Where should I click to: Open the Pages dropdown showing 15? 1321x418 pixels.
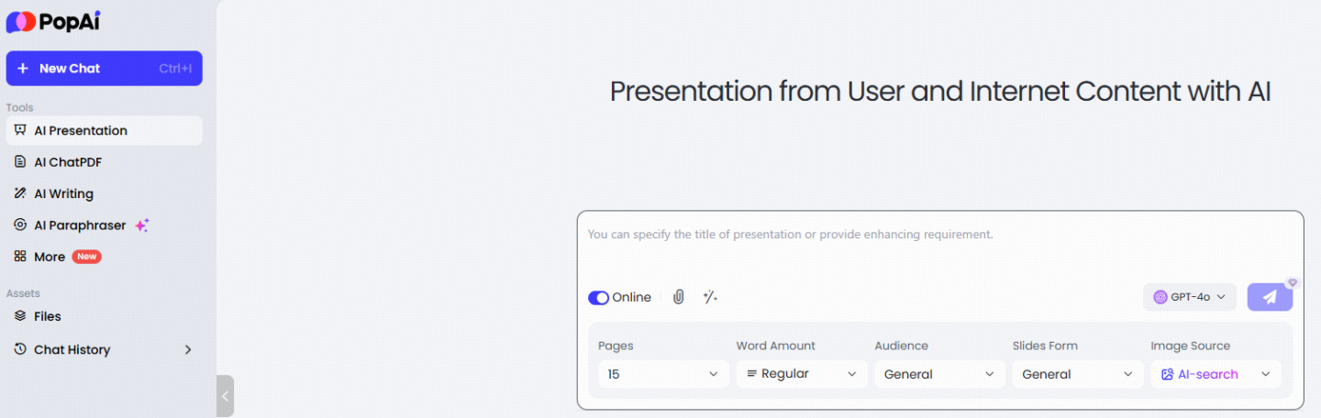click(663, 374)
